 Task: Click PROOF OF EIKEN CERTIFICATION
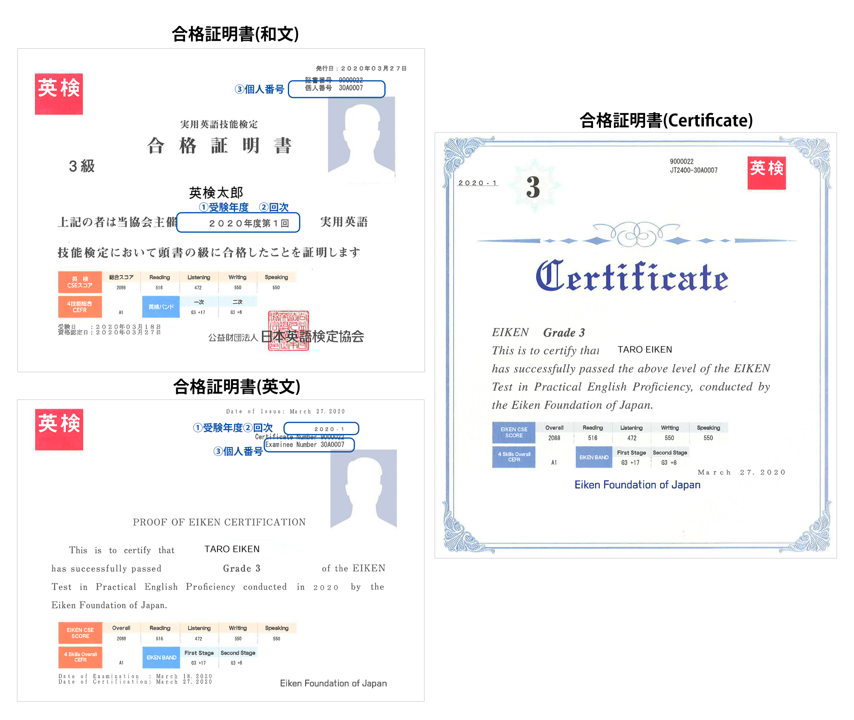(219, 522)
